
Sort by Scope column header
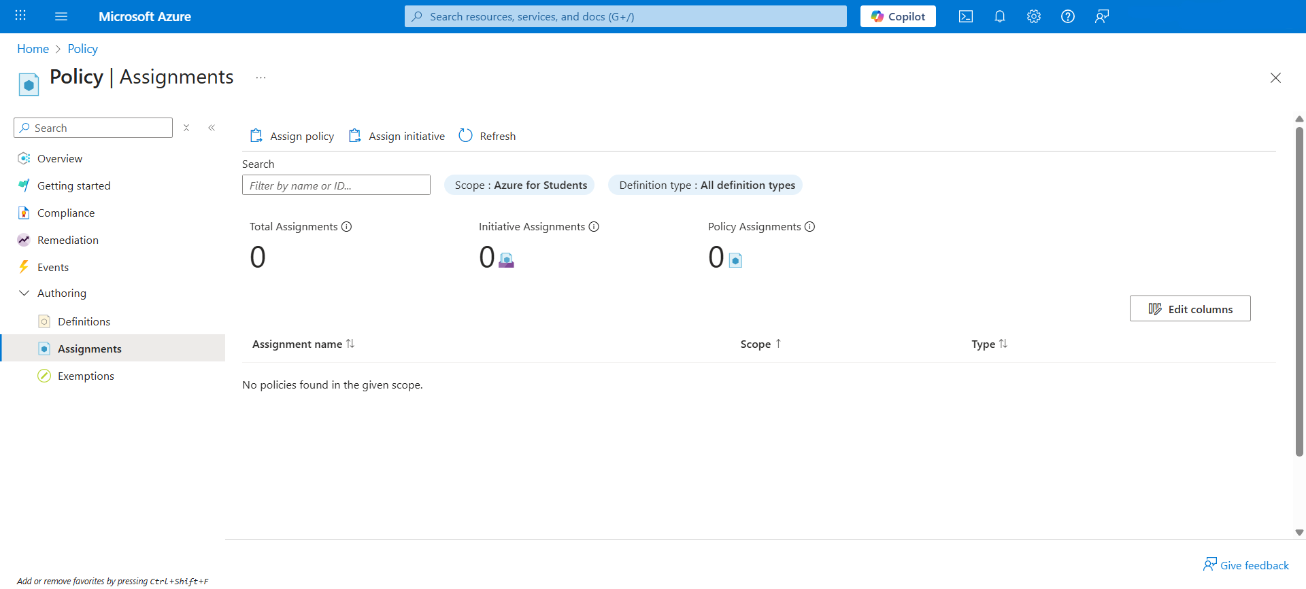(x=761, y=344)
